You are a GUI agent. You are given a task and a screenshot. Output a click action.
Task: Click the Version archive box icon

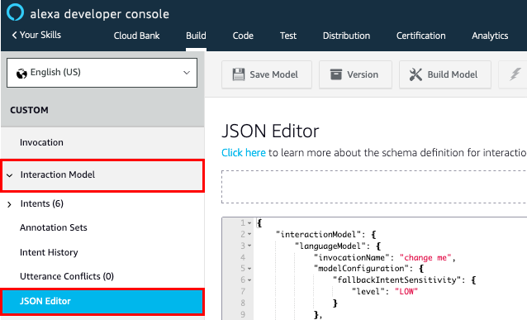click(335, 74)
